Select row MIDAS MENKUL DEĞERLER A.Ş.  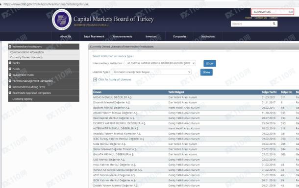[x=196, y=97]
